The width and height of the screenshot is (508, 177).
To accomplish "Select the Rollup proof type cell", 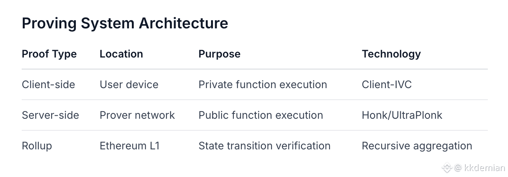I will (x=37, y=146).
